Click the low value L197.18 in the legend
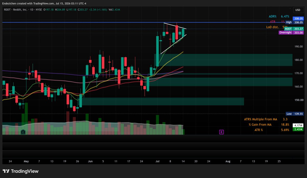This screenshot has width=307, height=178. [71, 9]
